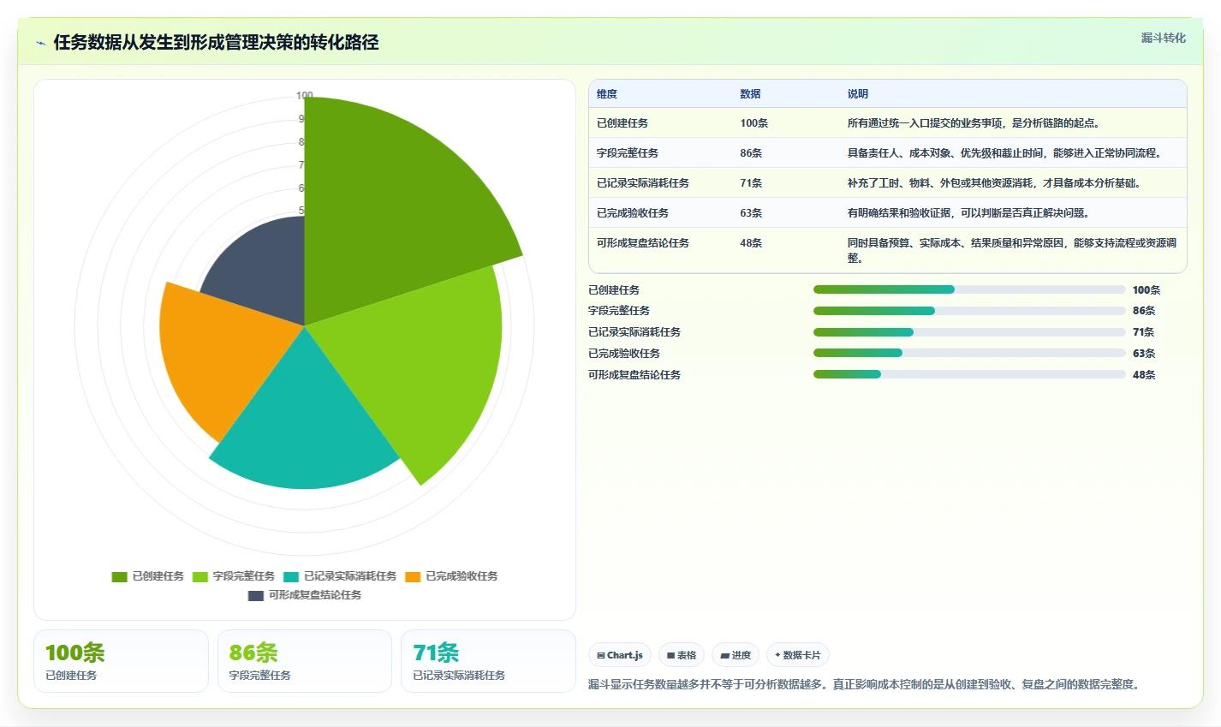Click the 48条 value in the table
Viewport: 1221px width, 727px height.
click(x=751, y=243)
